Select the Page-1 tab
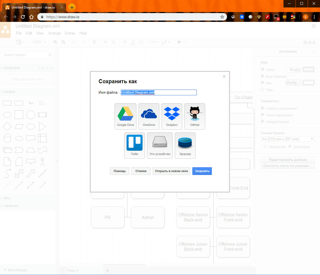This screenshot has height=275, width=320. pos(73,271)
